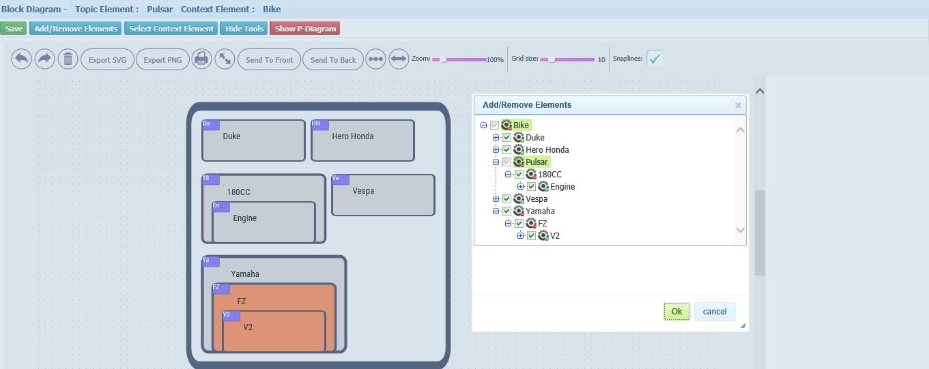Uncheck the Duke checkbox
Image resolution: width=929 pixels, height=369 pixels.
[506, 138]
